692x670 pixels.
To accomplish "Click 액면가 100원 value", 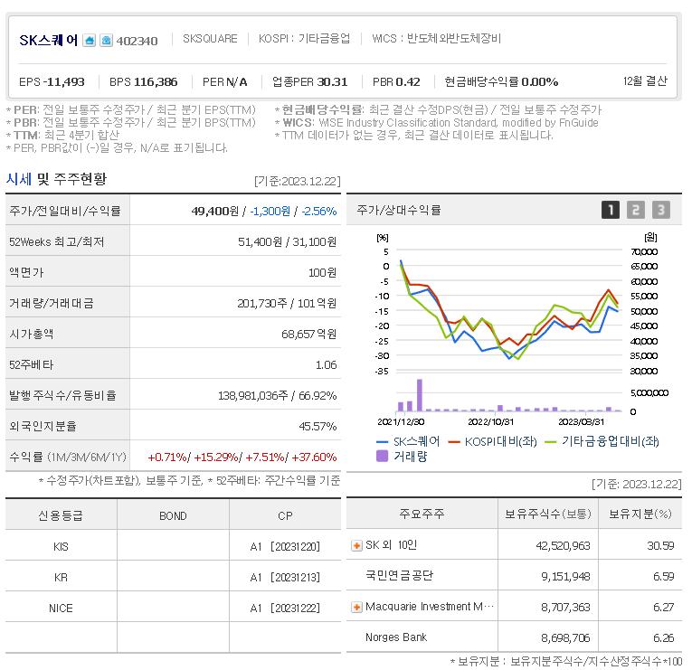I will (323, 273).
